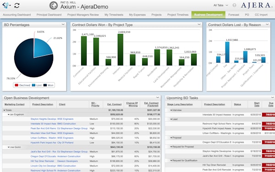
Task: Open Open Business Development widget menu chevron
Action: pyautogui.click(x=158, y=97)
